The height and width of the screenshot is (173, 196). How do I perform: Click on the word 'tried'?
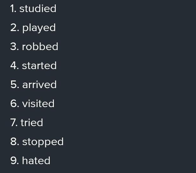coord(32,123)
